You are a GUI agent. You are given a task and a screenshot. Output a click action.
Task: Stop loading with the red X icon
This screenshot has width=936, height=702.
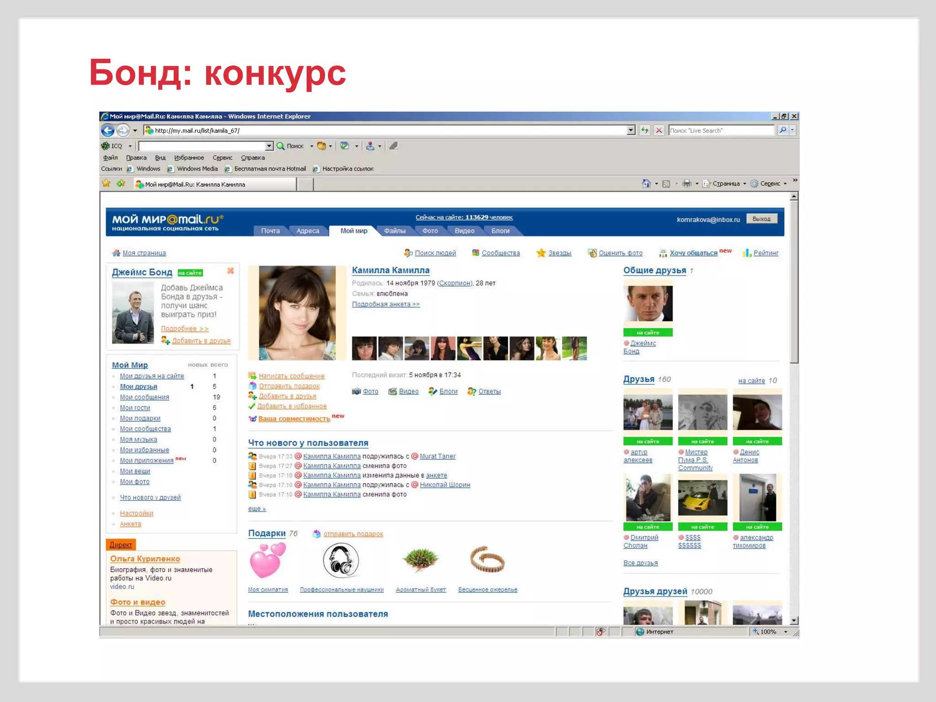[659, 130]
